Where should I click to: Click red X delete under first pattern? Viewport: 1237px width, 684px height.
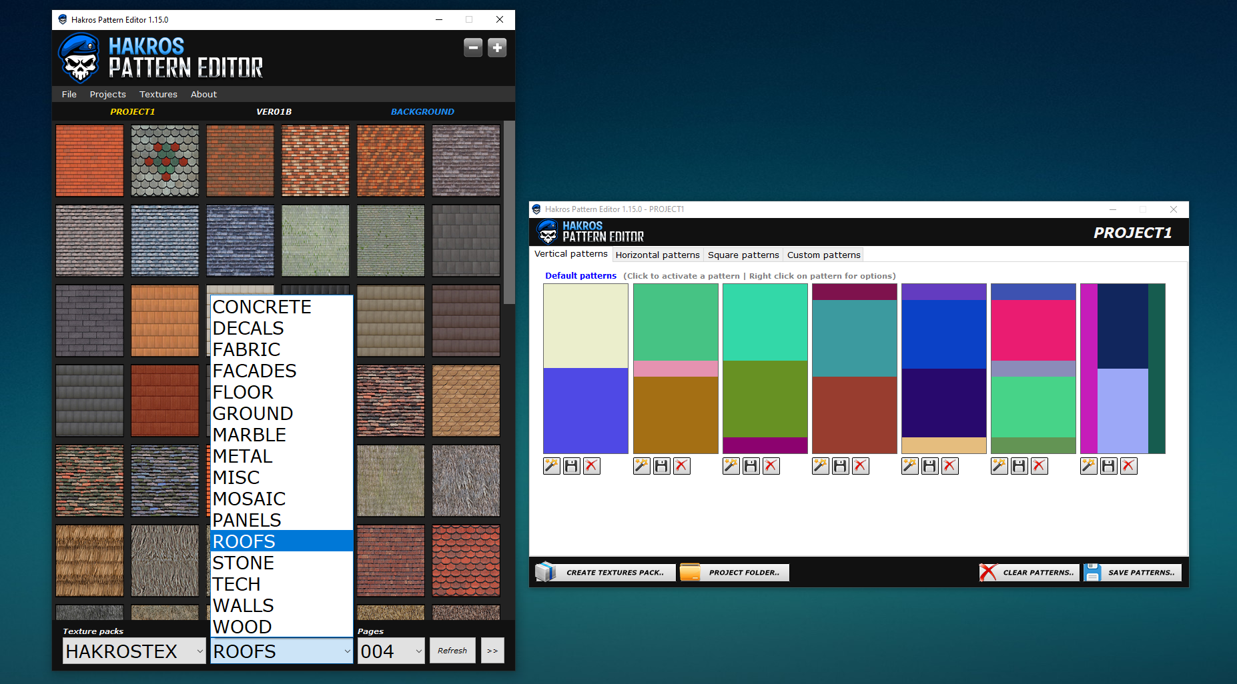pyautogui.click(x=592, y=466)
